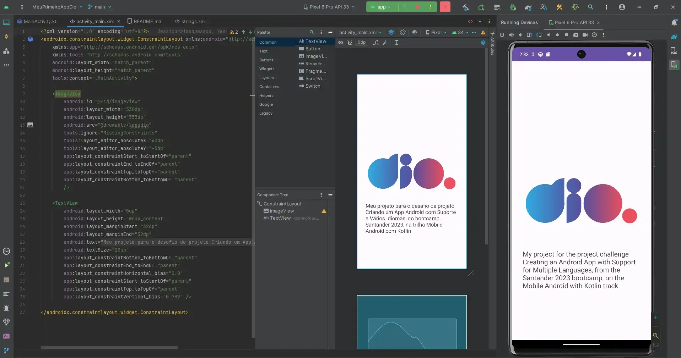Open main branch dropdown
681x358 pixels.
click(99, 7)
